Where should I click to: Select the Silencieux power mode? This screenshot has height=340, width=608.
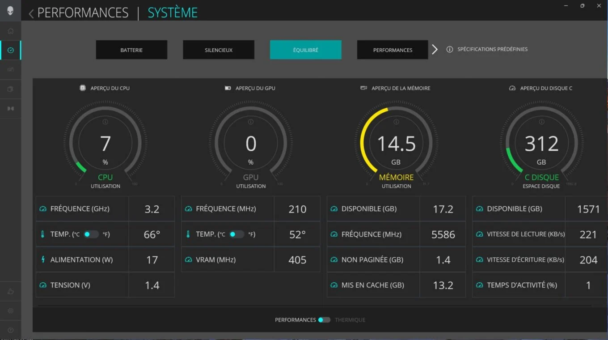click(x=219, y=50)
